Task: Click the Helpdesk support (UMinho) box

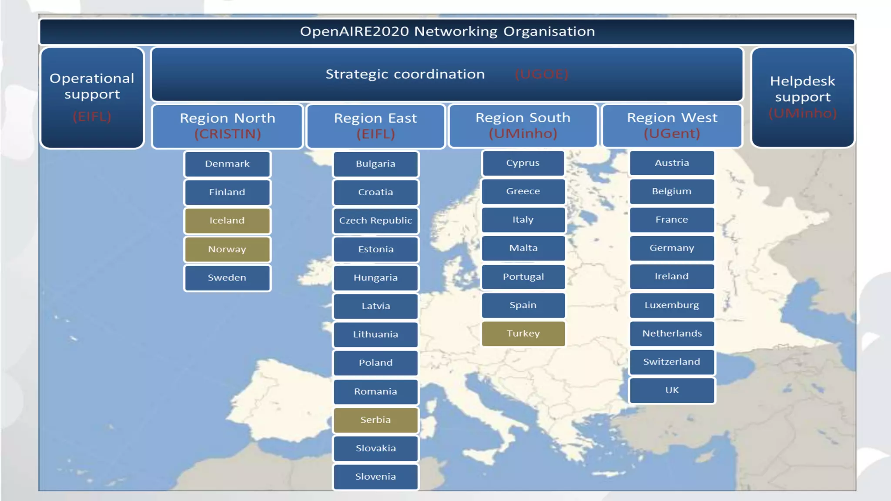Action: 803,97
